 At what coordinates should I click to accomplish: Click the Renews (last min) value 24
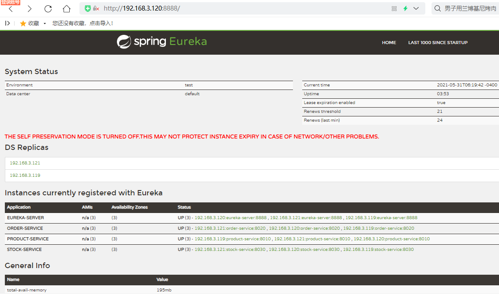(440, 120)
